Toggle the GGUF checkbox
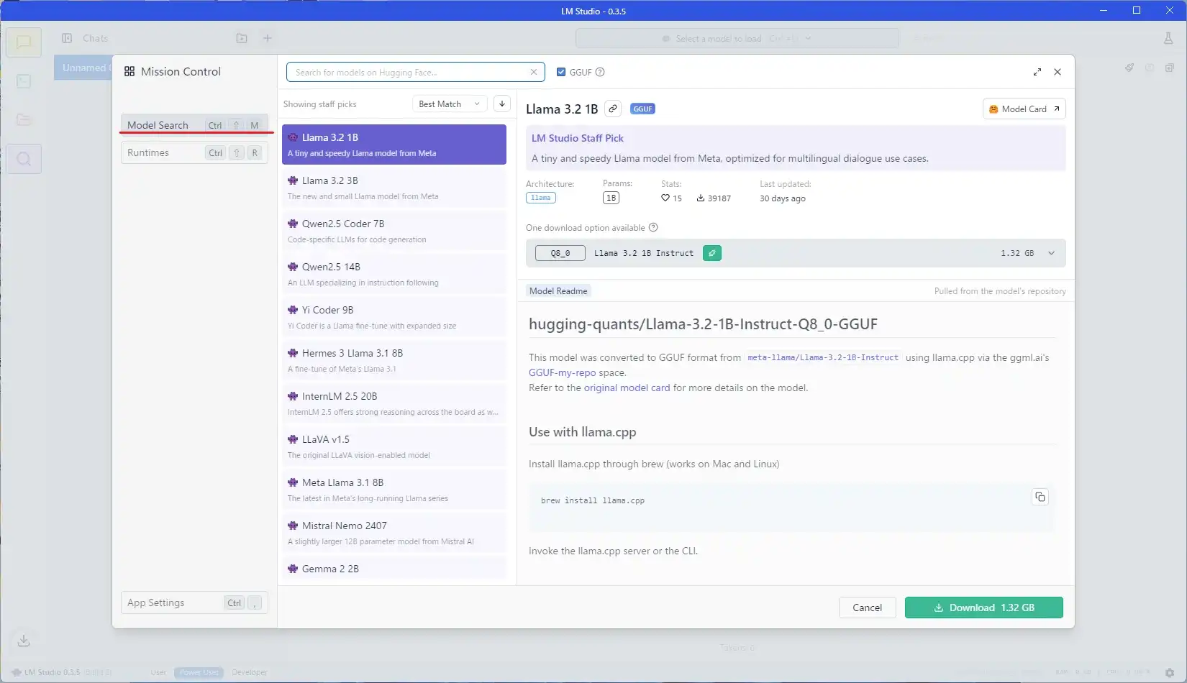 [x=561, y=72]
